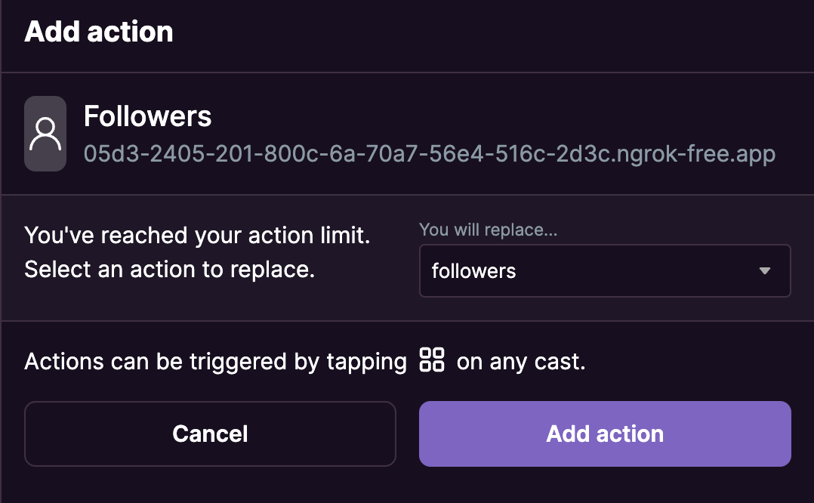Click the "on any cast." text

click(521, 362)
